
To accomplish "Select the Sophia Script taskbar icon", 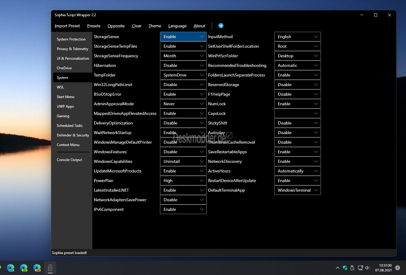I will coord(50,268).
